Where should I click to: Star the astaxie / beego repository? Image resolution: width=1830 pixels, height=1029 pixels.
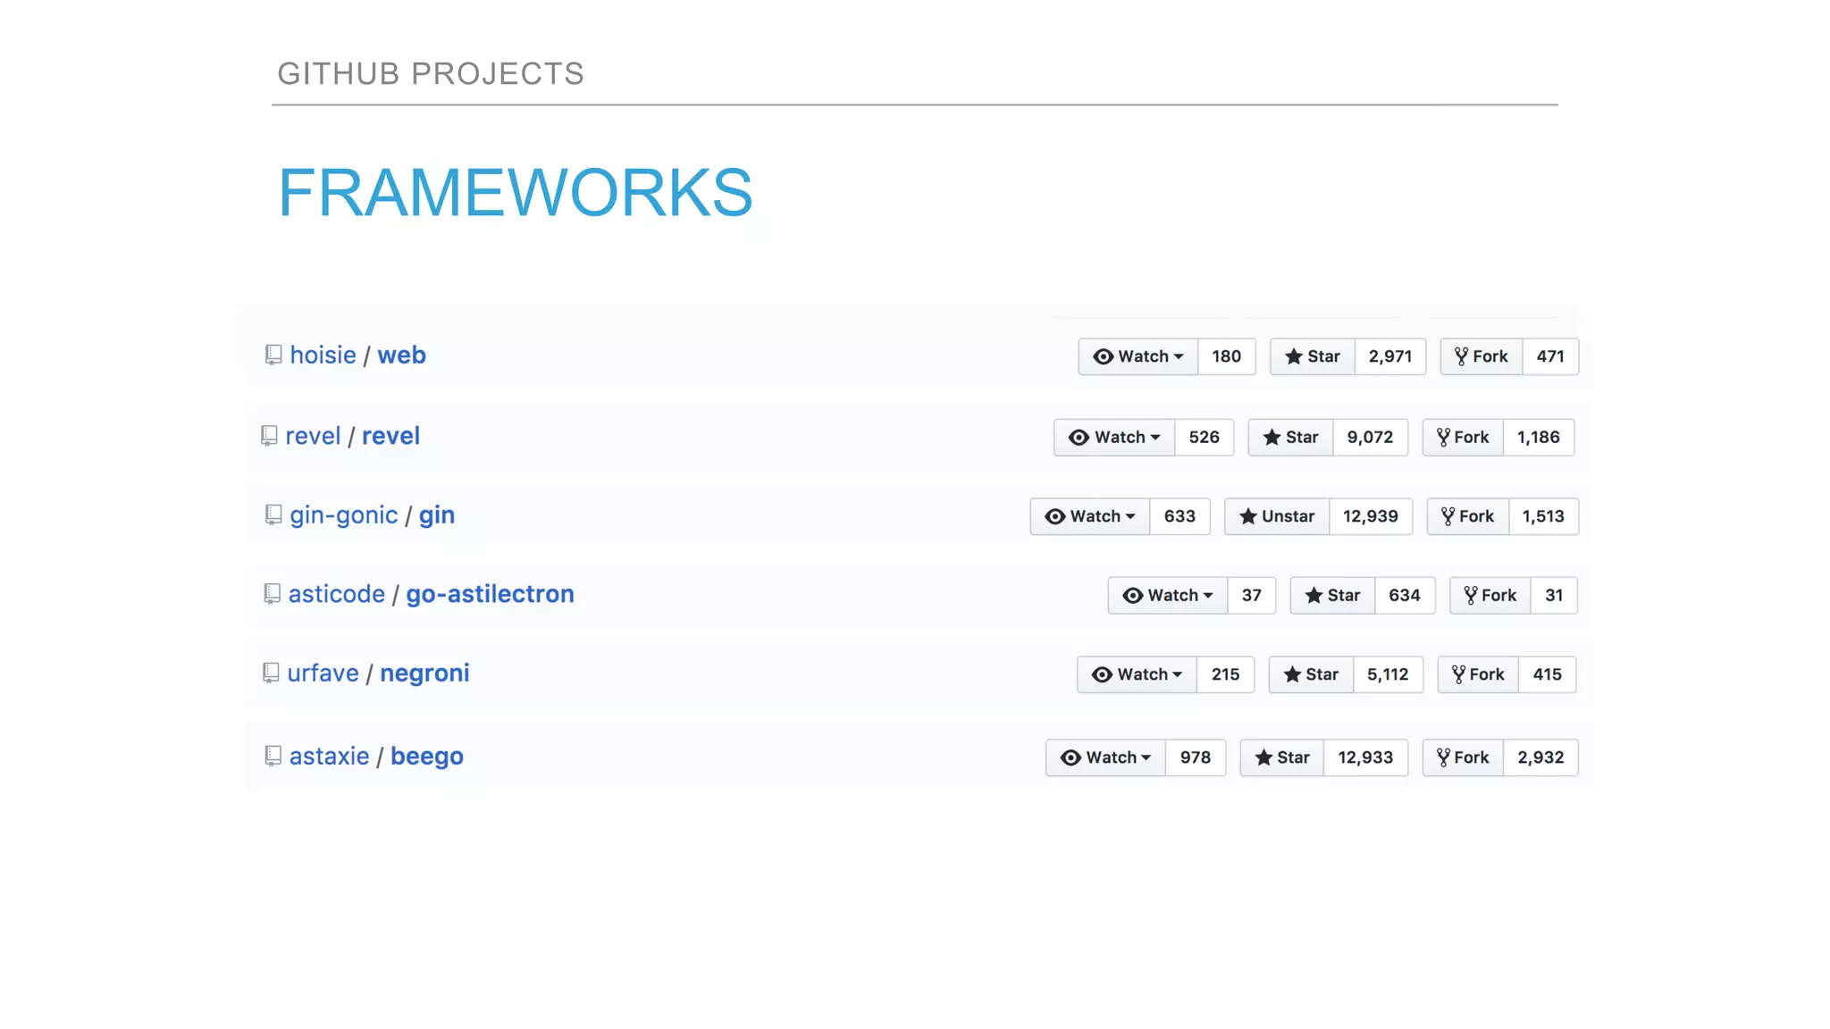click(1281, 757)
